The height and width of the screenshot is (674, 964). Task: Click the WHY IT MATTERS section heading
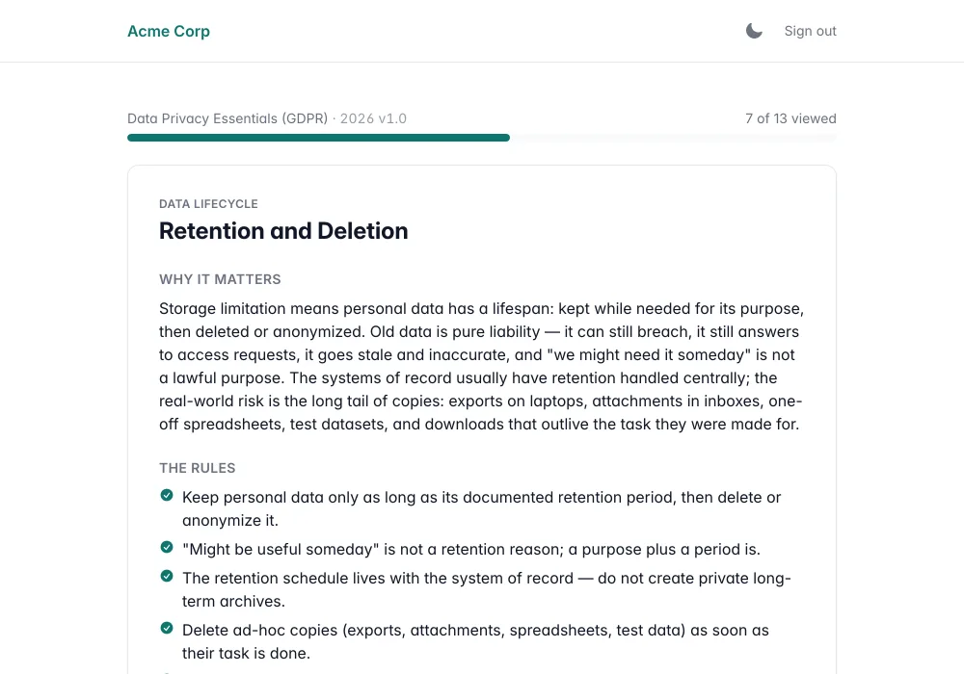pos(220,279)
